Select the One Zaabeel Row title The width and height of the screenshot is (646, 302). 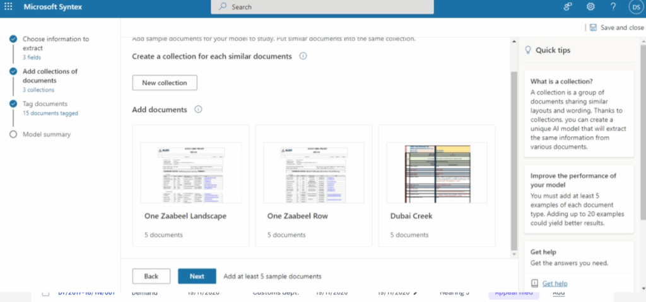click(298, 216)
